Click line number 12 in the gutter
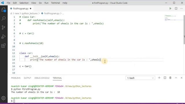Viewport: 185px width, 104px height. (x=14, y=53)
